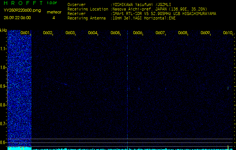Click the date text 25.09.22 06:00
The height and width of the screenshot is (150, 236).
[x=17, y=18]
